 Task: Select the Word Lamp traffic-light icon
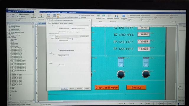(x=41, y=15)
